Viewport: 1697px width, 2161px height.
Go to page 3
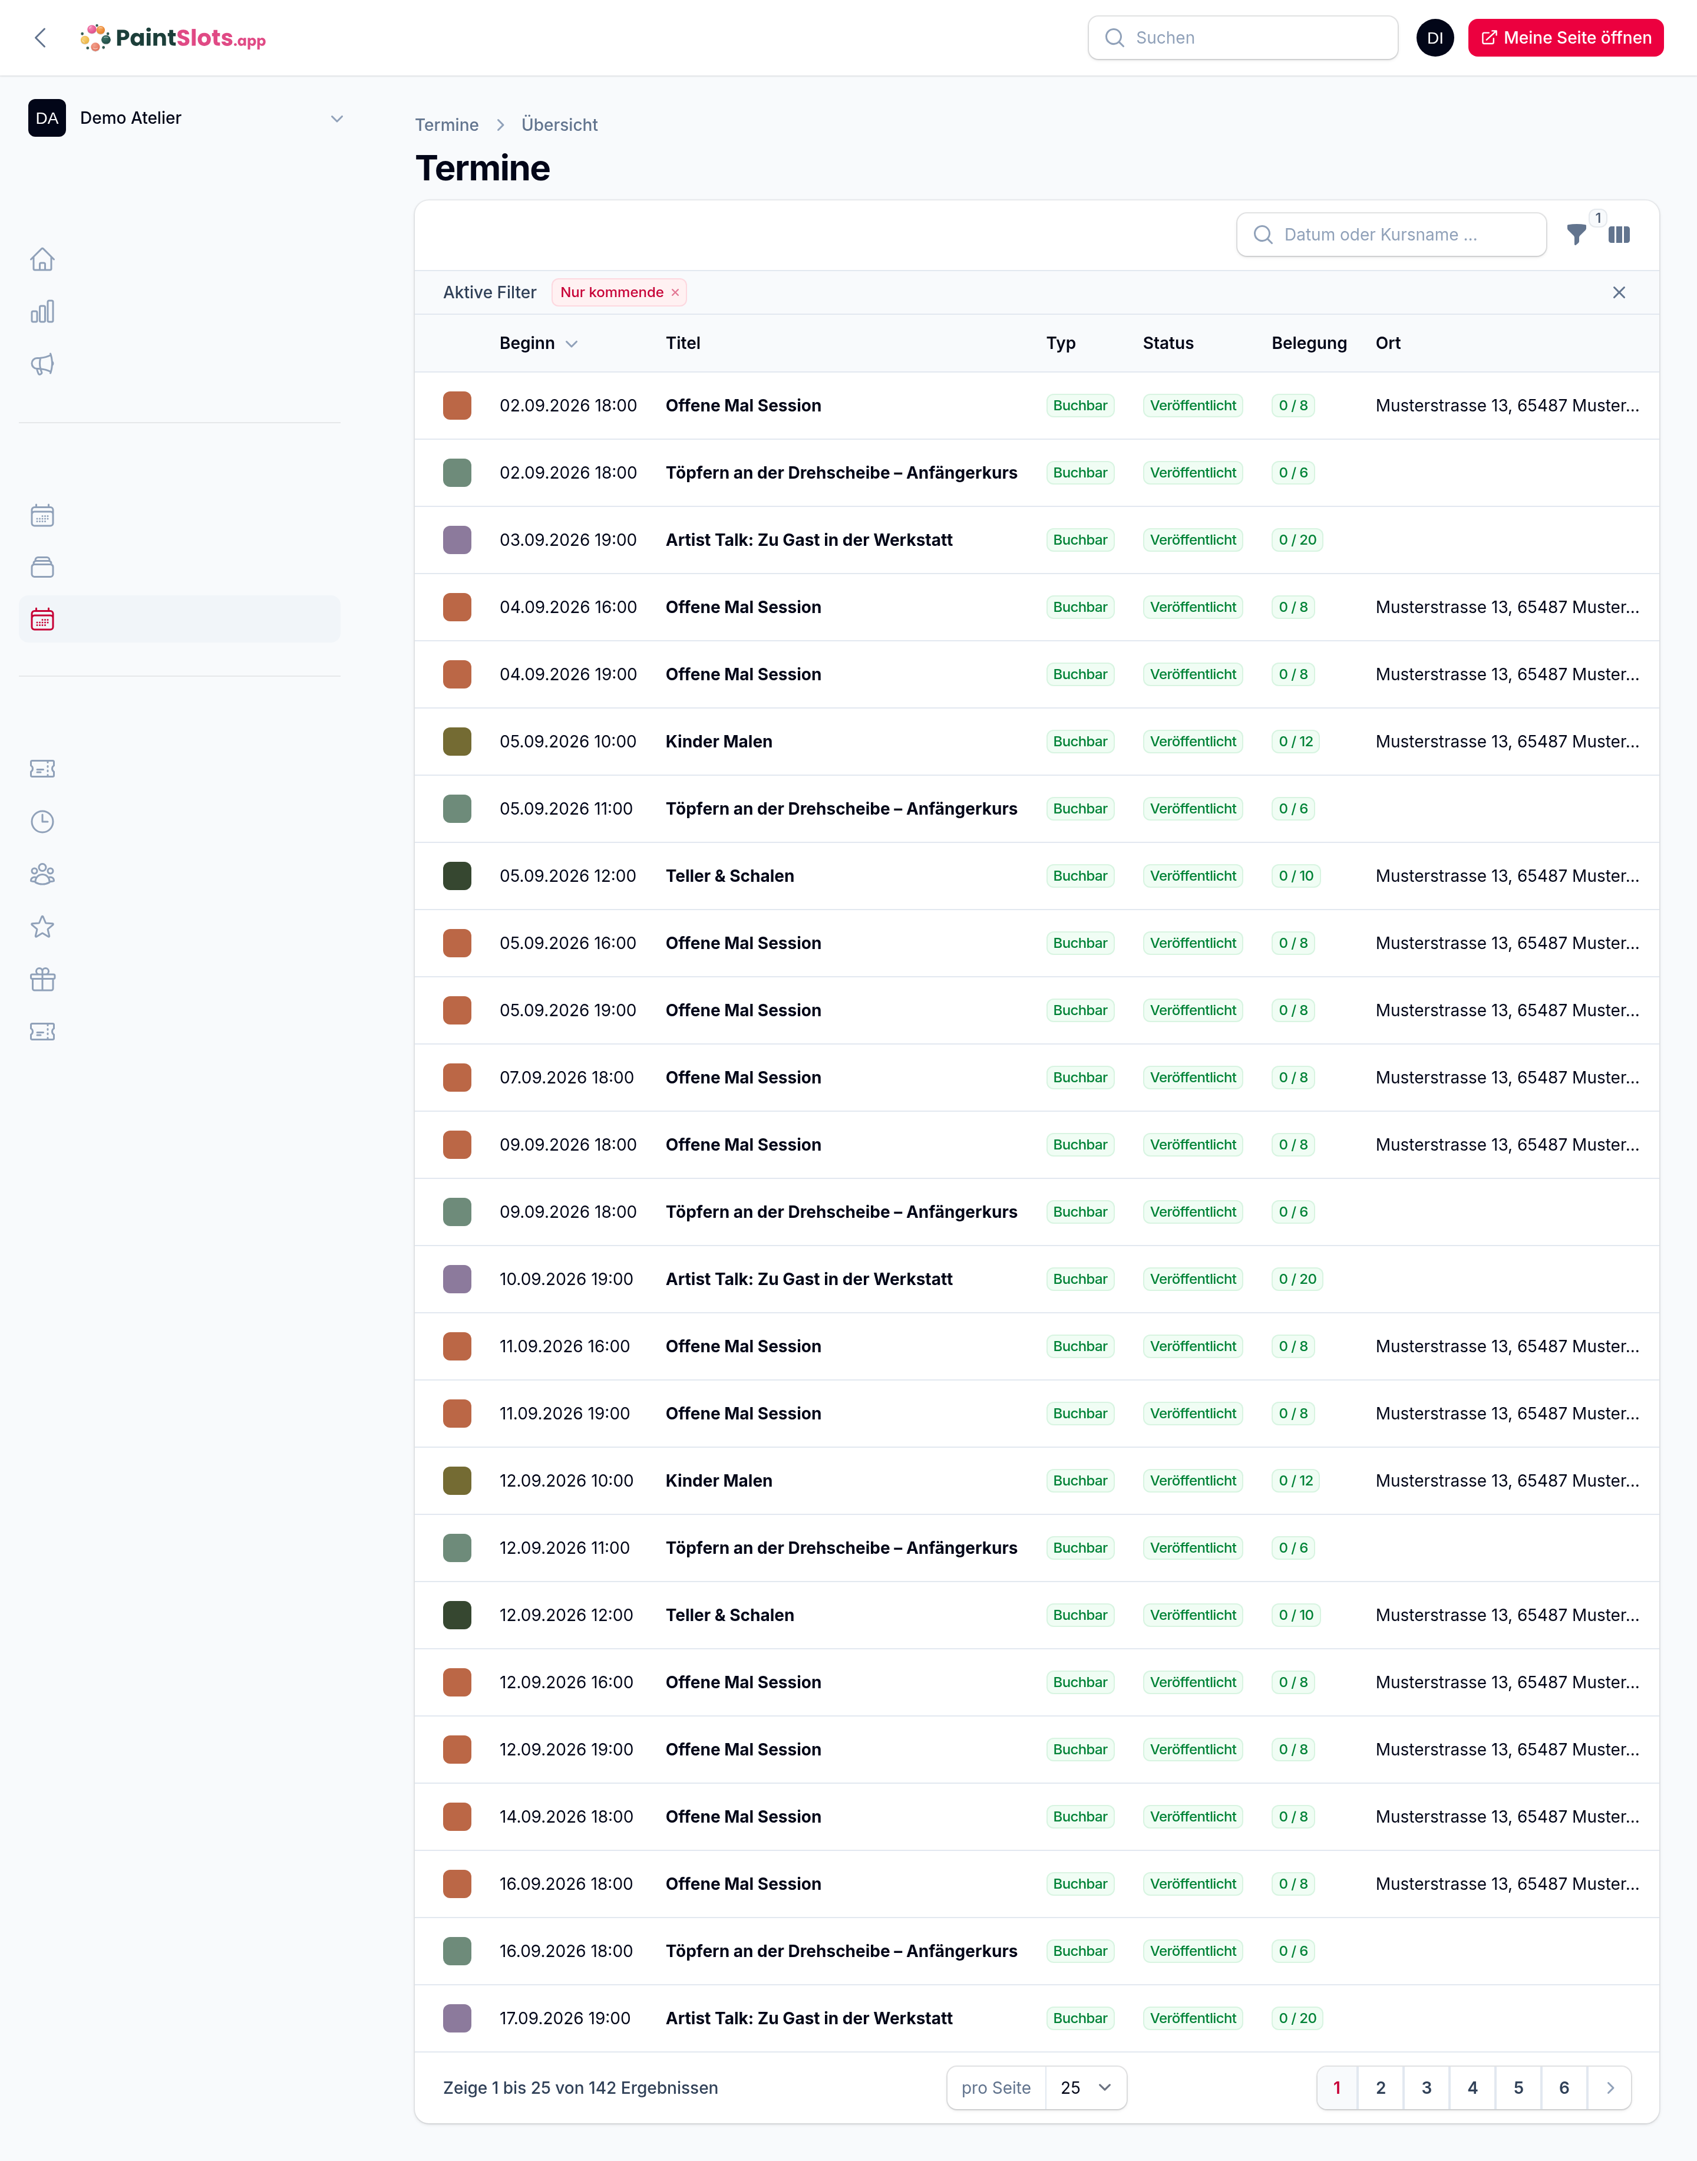click(1426, 2087)
